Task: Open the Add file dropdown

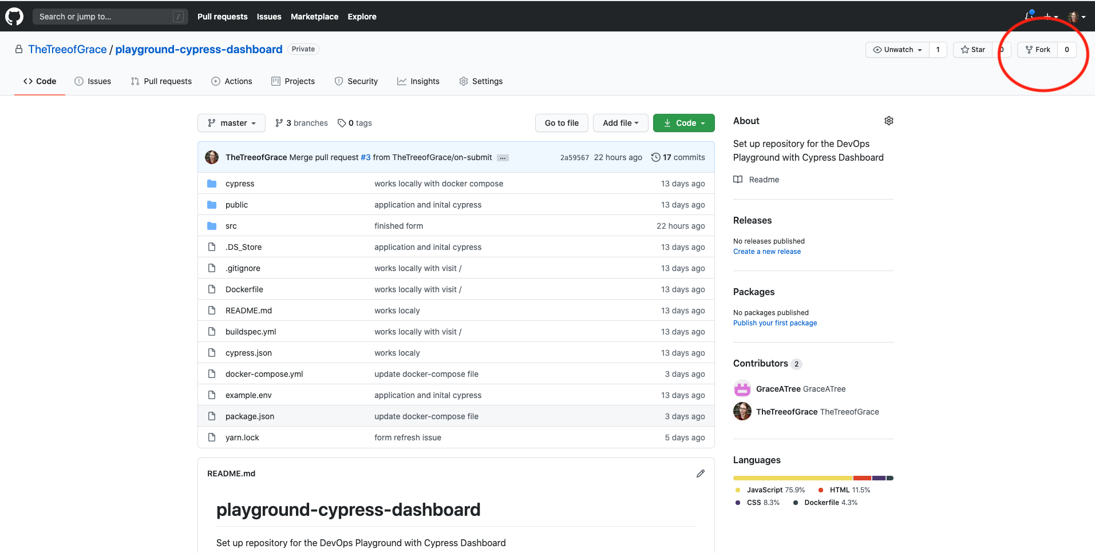Action: (620, 123)
